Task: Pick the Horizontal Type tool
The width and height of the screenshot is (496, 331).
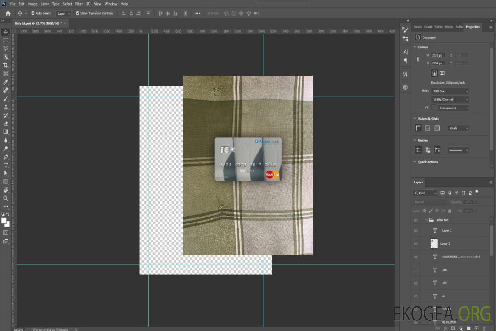Action: click(x=6, y=165)
